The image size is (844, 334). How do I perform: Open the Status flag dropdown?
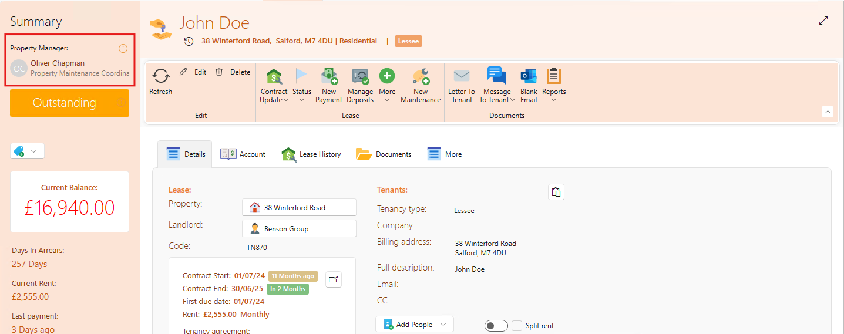point(302,86)
